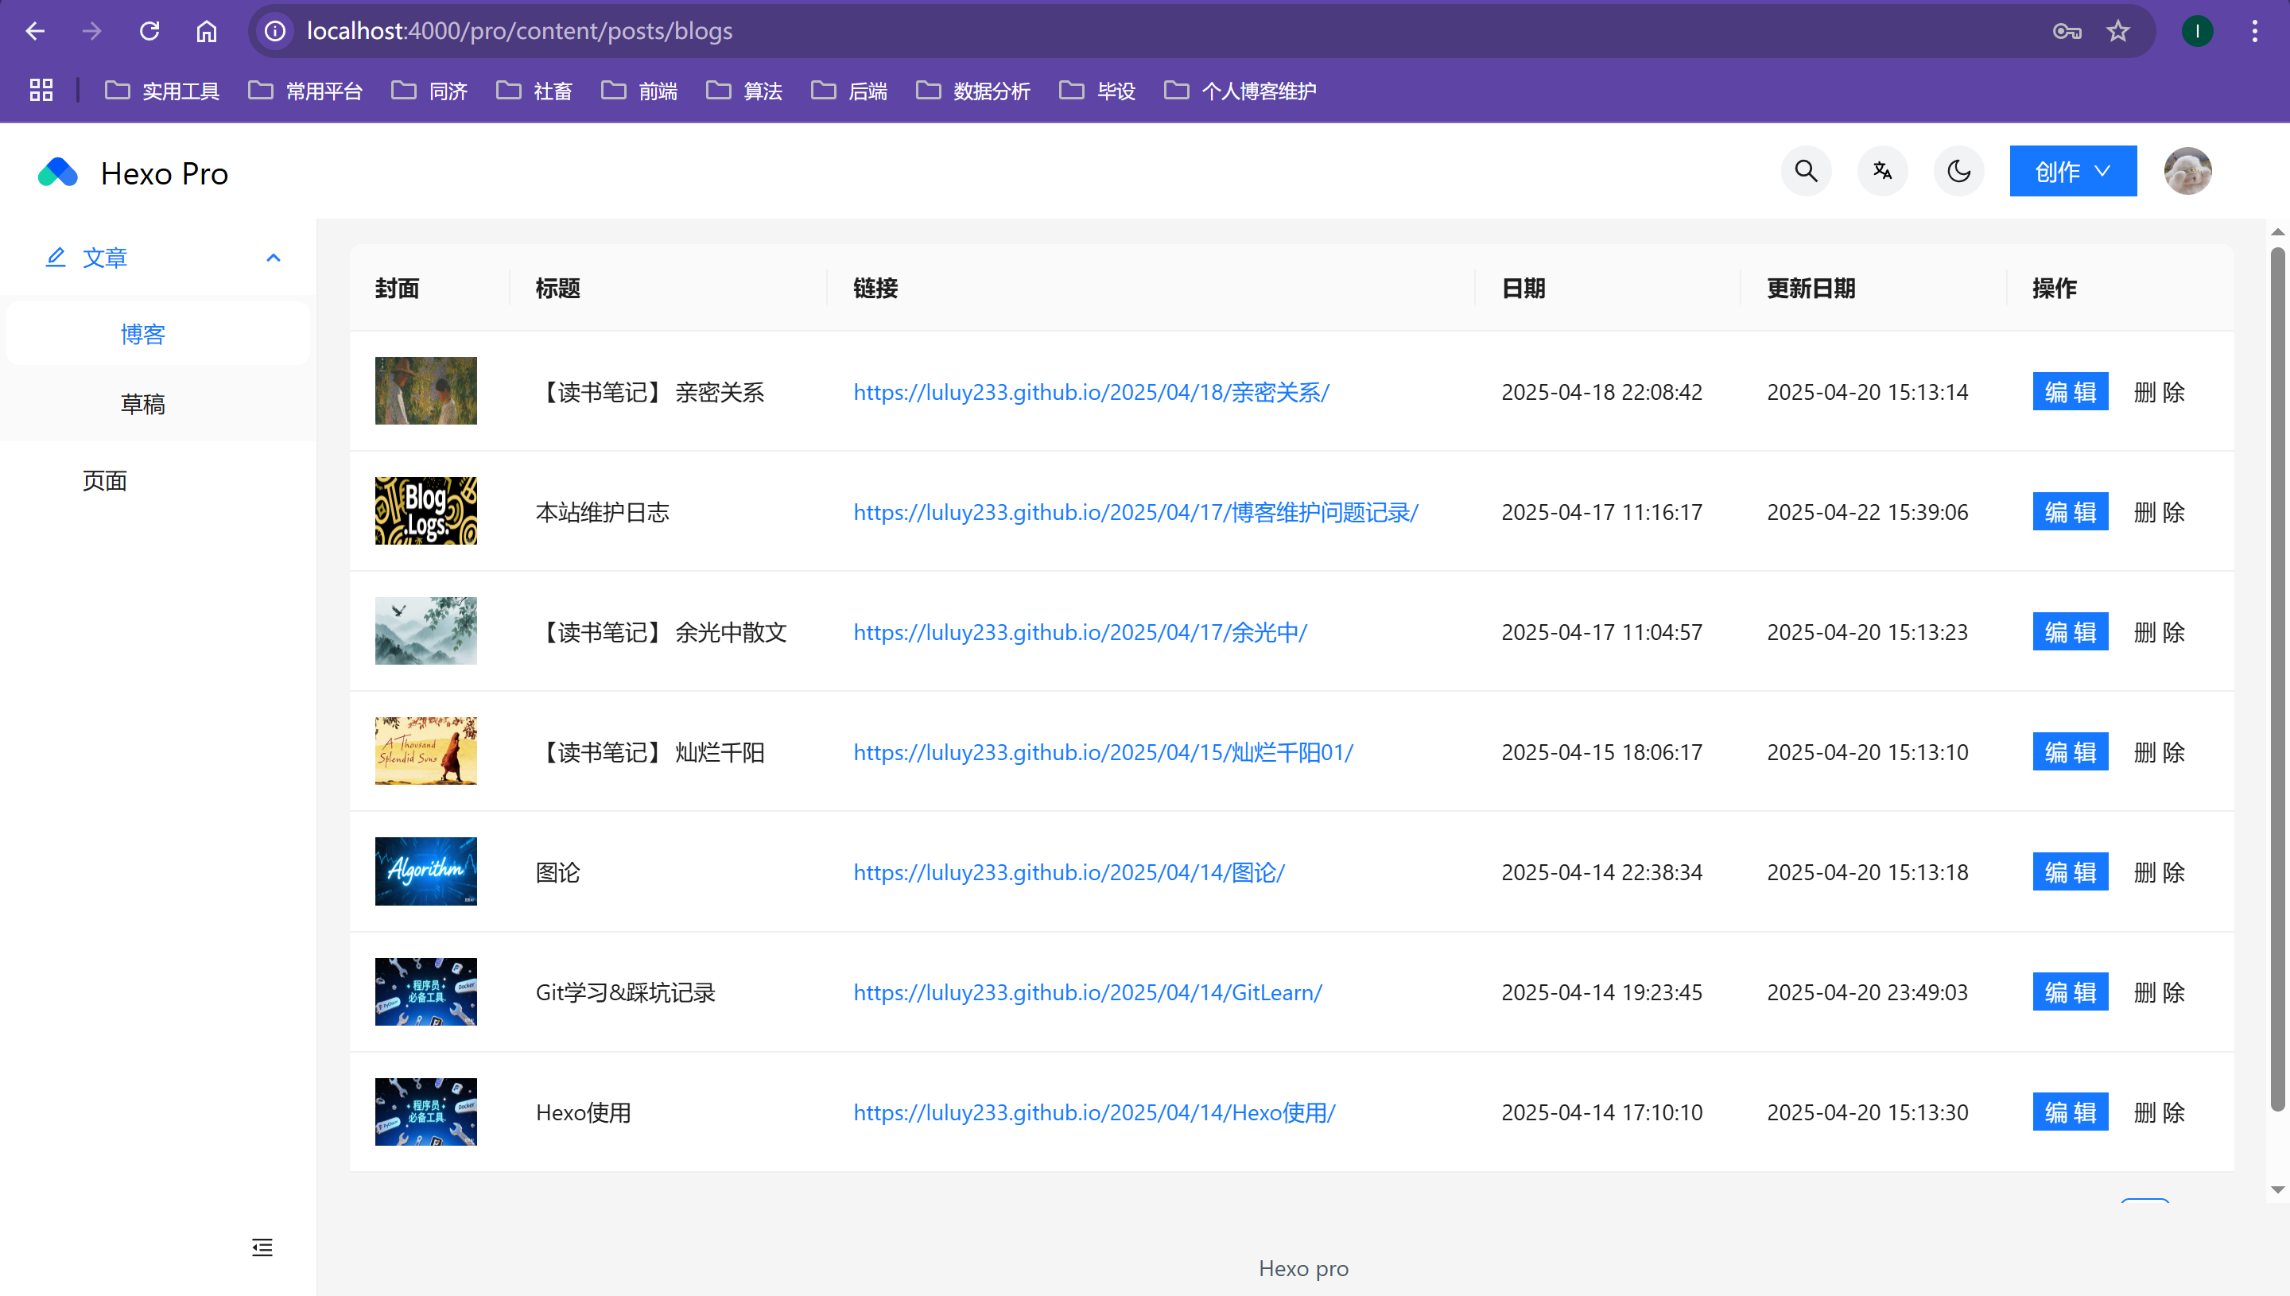Open the 创作 dropdown button

click(x=2072, y=171)
